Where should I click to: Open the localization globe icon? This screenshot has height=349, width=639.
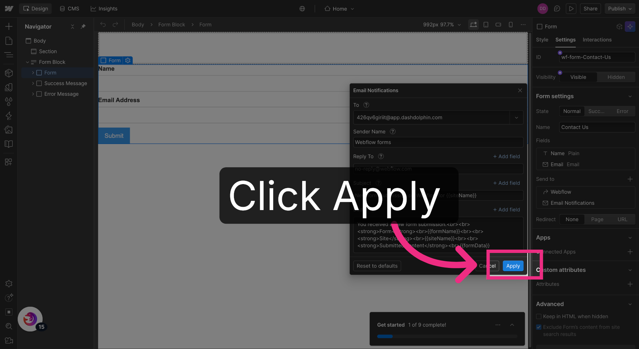(302, 9)
